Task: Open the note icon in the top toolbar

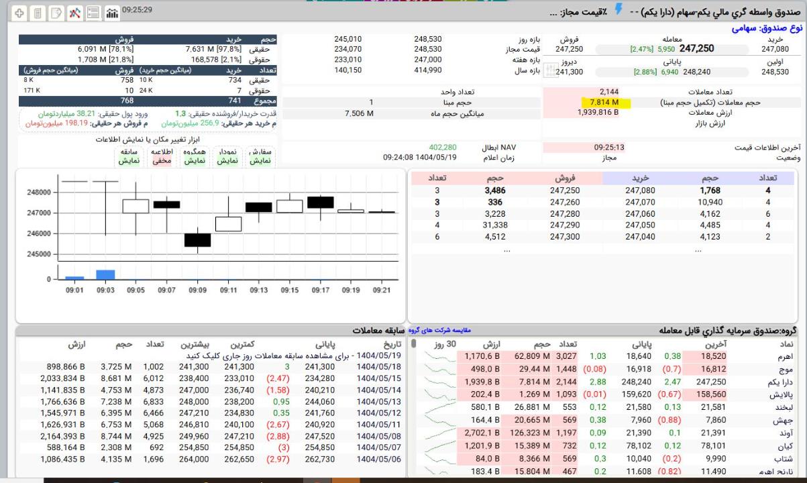Action: click(56, 13)
